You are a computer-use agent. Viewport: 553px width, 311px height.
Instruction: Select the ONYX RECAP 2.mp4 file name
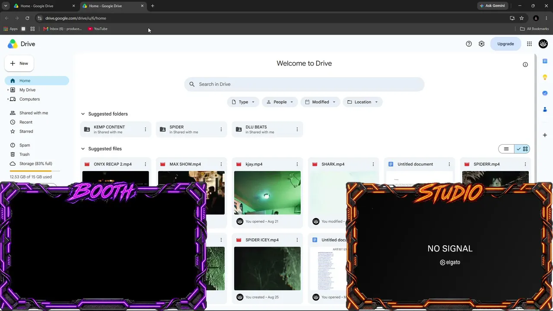coord(113,164)
